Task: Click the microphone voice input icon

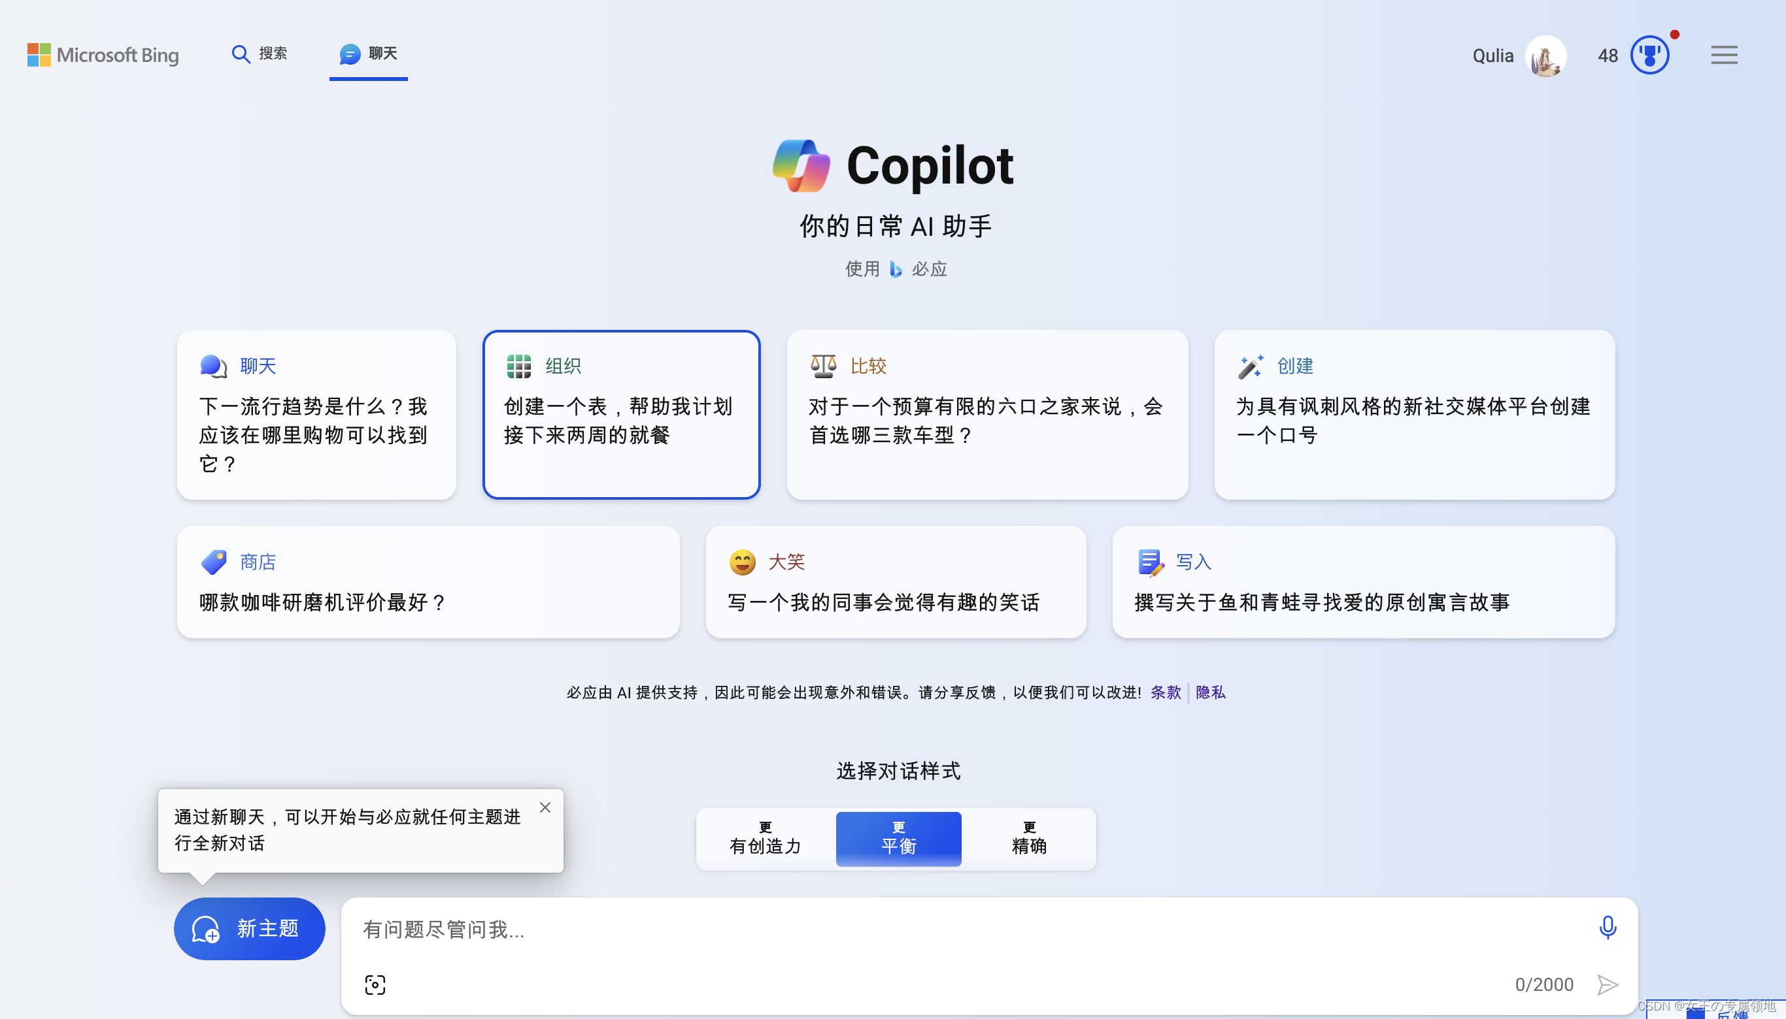Action: tap(1608, 928)
